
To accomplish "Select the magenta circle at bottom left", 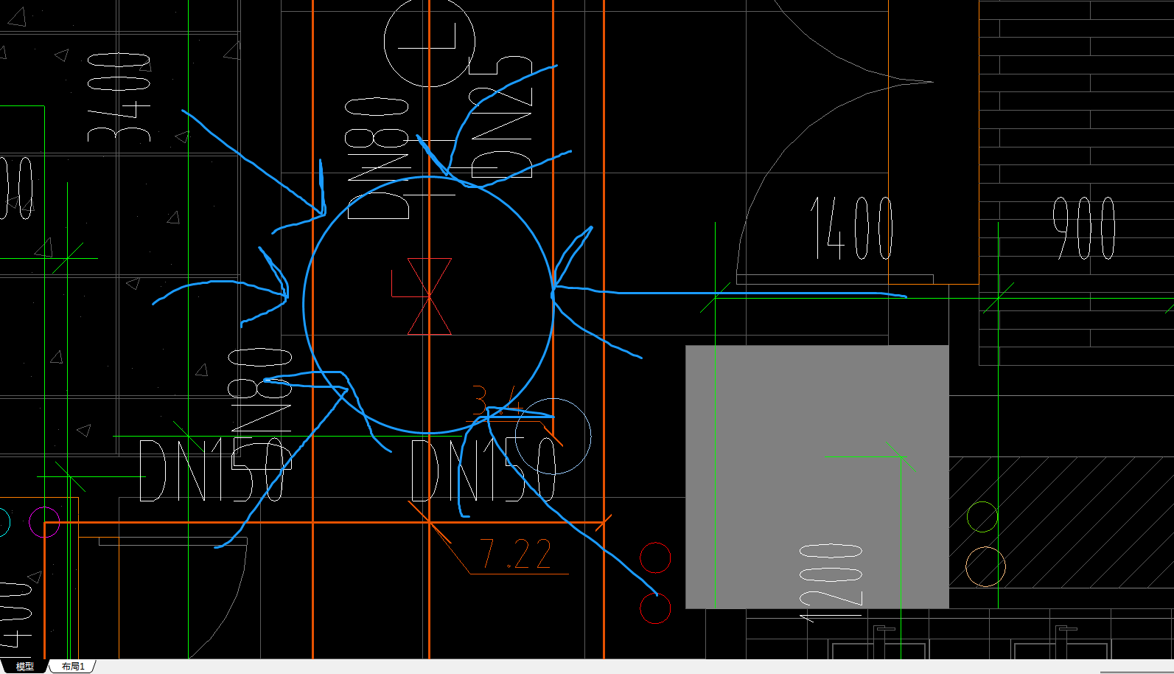I will pos(44,522).
